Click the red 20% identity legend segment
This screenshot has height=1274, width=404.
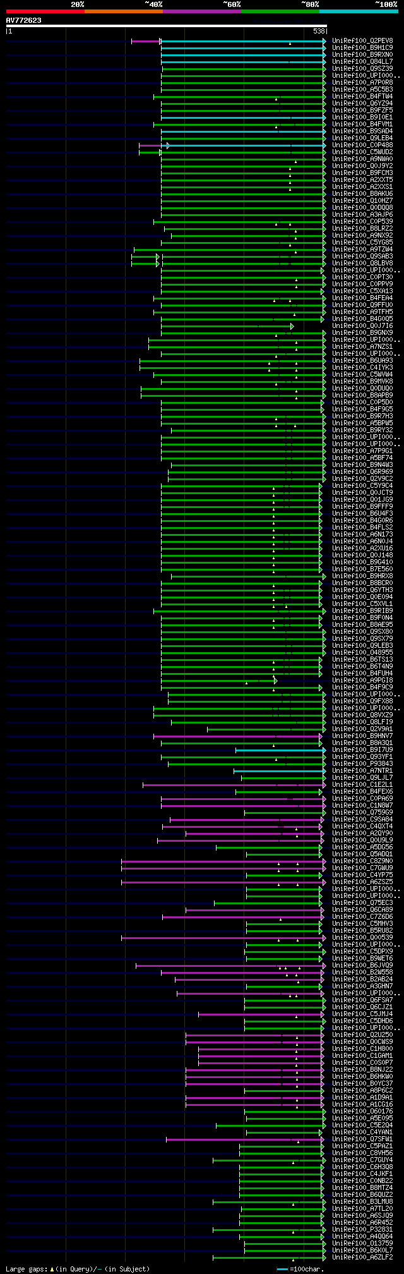tap(45, 11)
